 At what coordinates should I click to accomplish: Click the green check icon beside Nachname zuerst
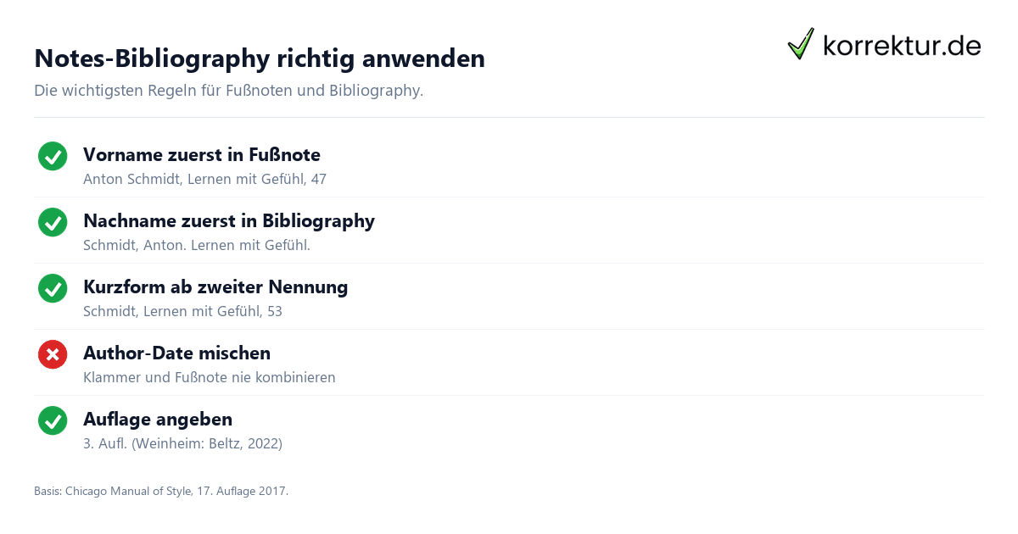tap(53, 222)
